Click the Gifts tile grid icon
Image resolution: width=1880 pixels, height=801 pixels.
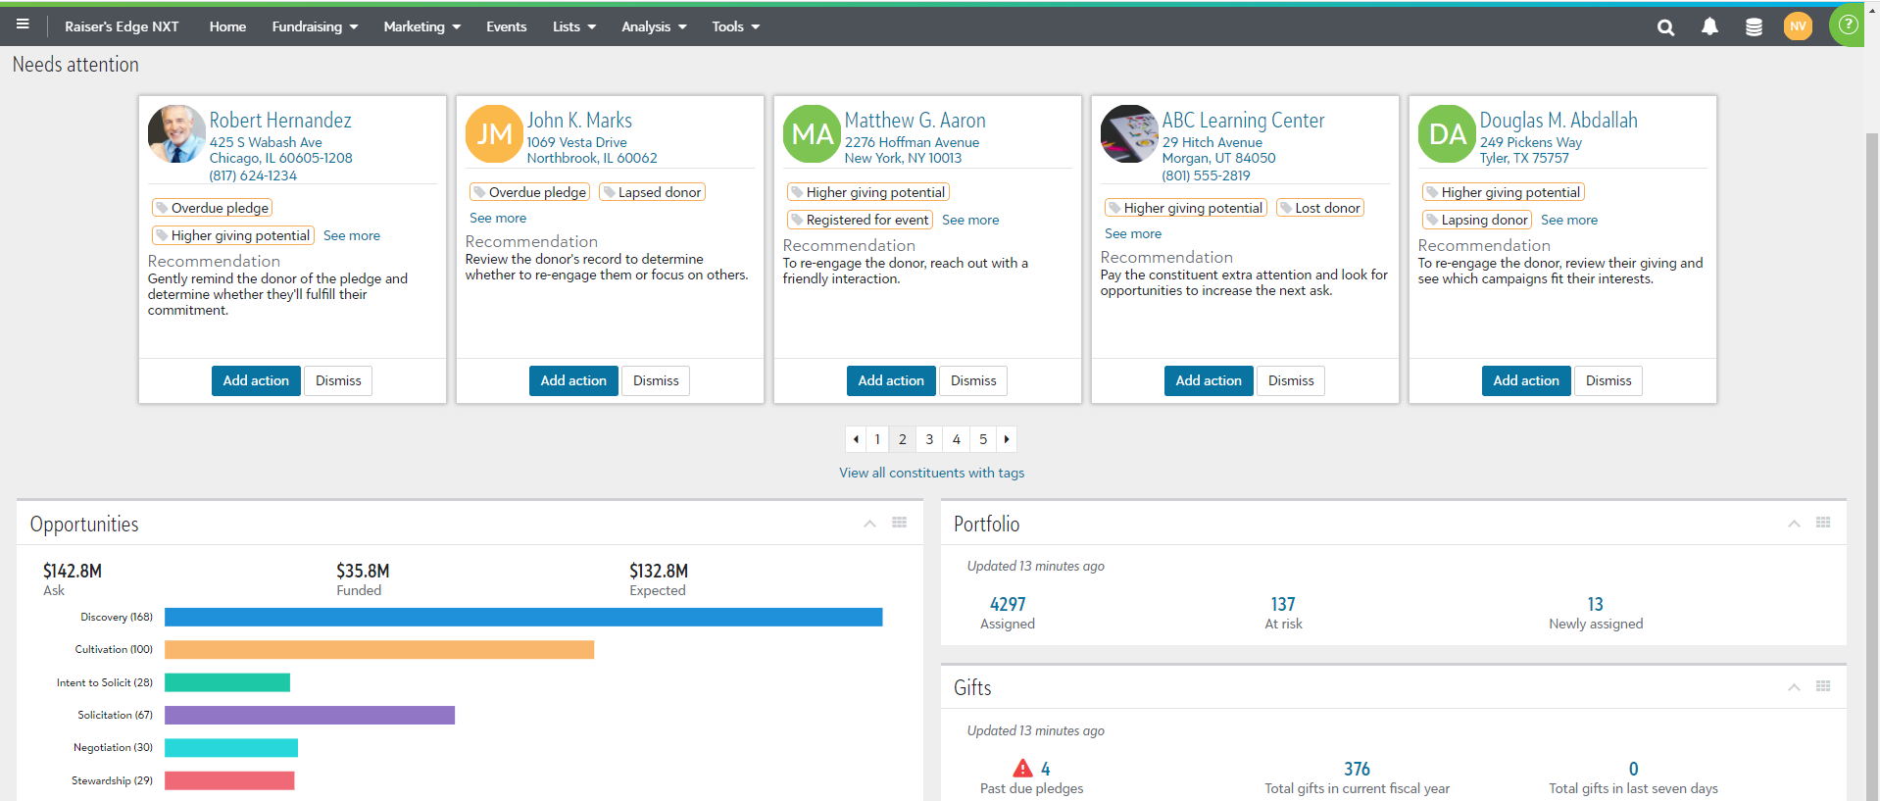(1823, 686)
